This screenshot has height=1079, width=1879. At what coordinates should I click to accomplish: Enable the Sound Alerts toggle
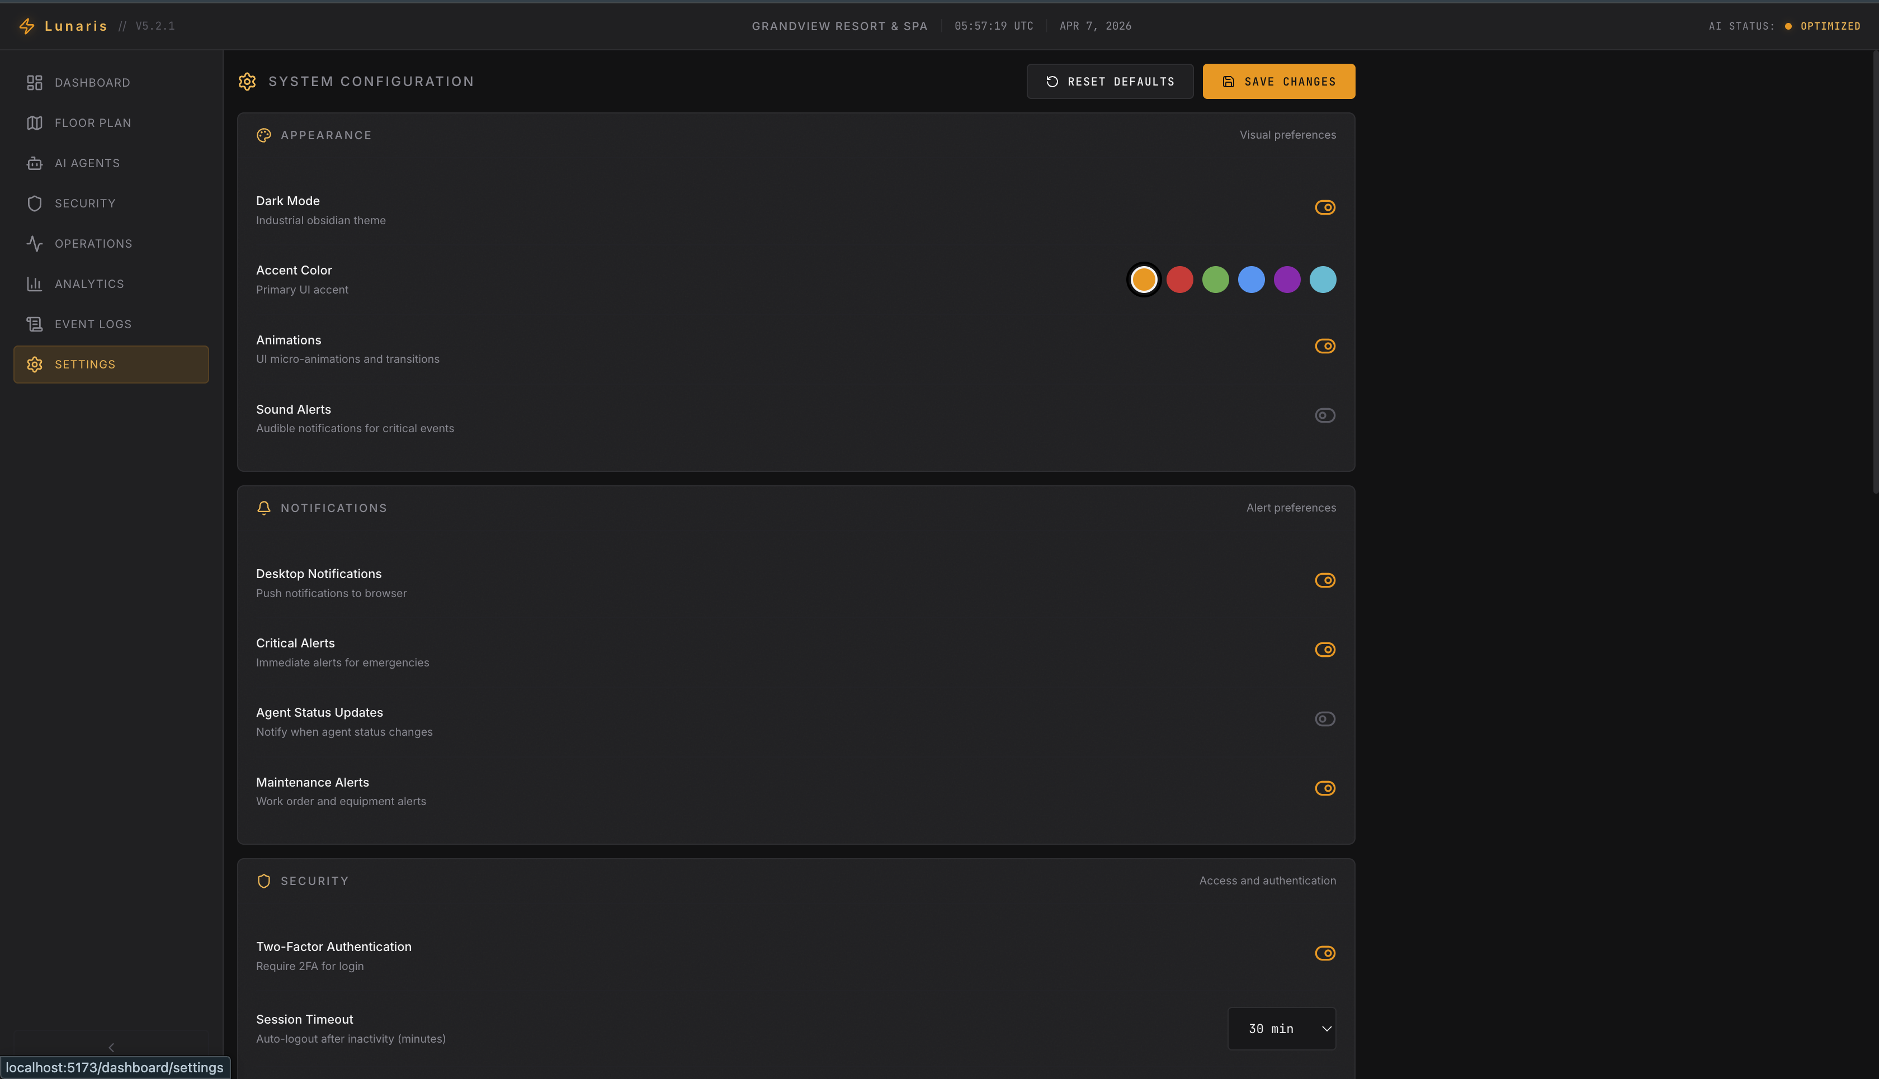[x=1325, y=416]
